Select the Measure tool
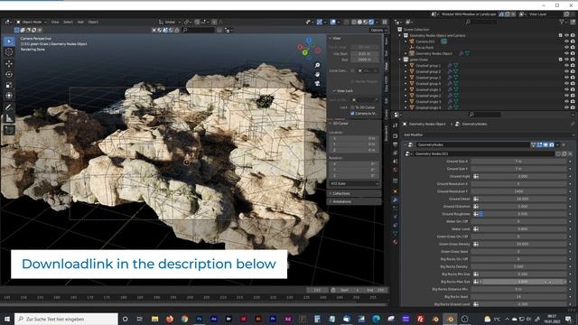The image size is (578, 325). pyautogui.click(x=9, y=118)
